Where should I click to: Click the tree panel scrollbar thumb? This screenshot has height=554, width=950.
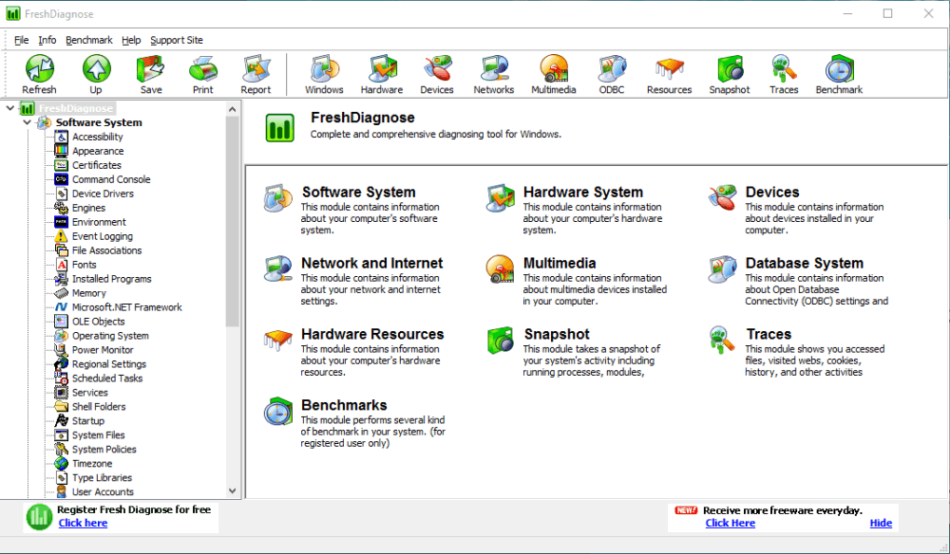[232, 221]
